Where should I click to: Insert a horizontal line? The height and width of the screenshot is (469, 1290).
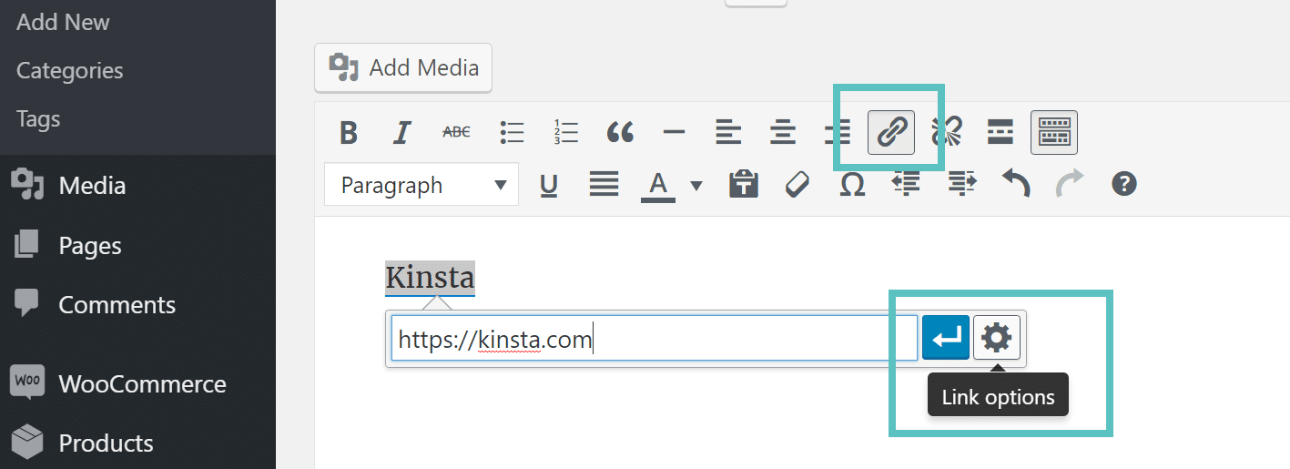click(x=674, y=133)
